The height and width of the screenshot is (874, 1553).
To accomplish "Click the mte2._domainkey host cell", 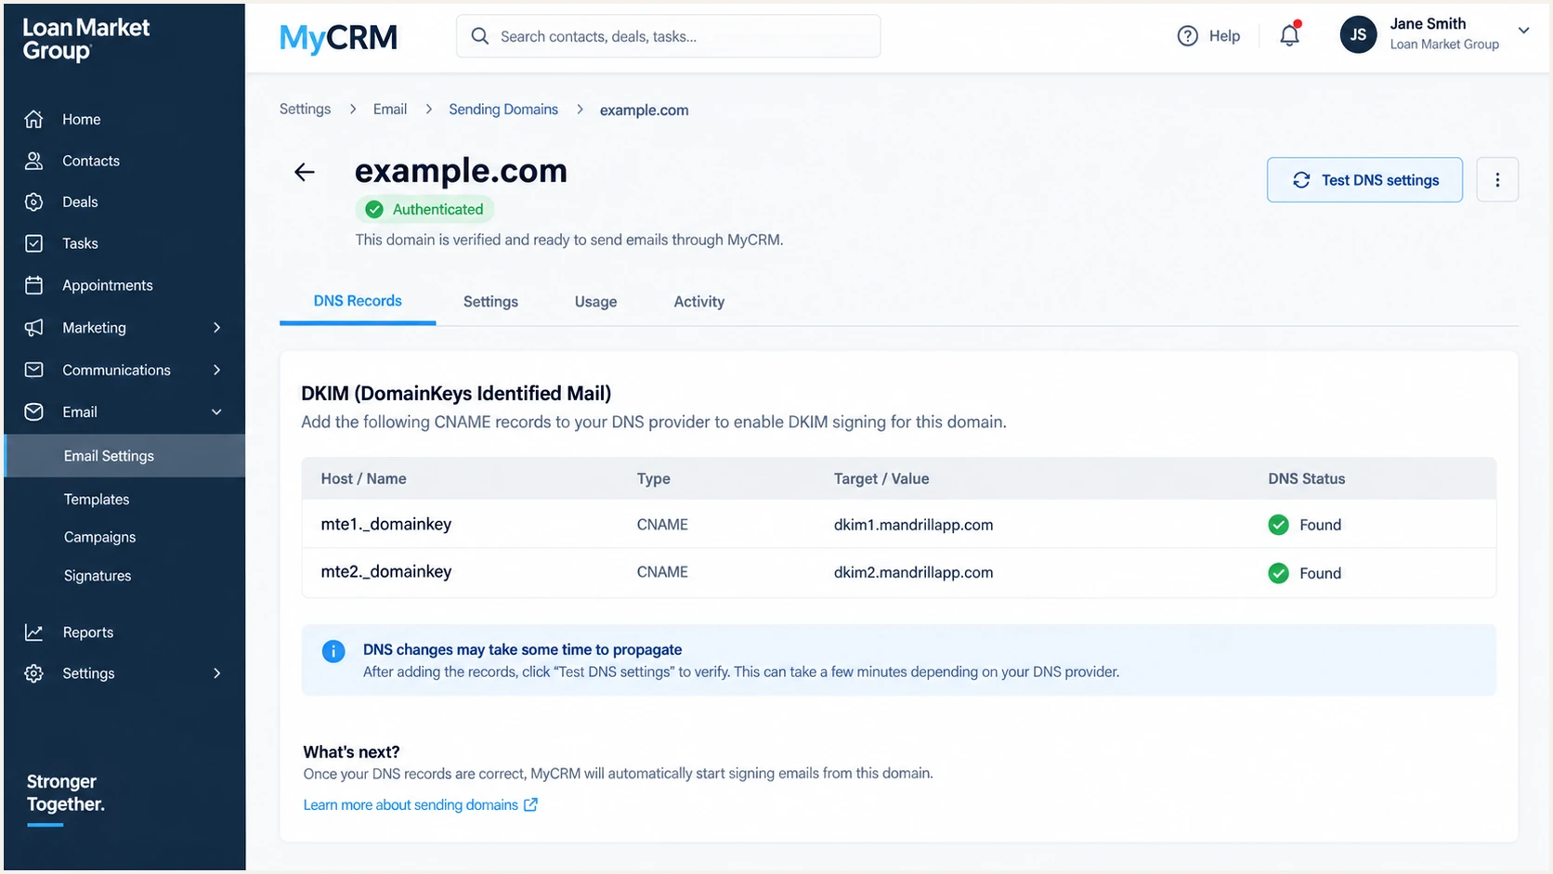I will click(x=386, y=571).
